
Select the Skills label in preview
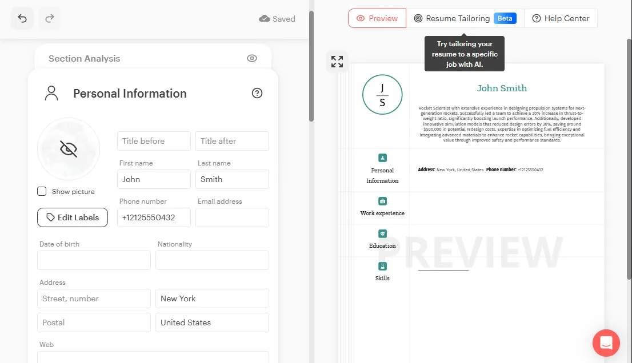[382, 279]
